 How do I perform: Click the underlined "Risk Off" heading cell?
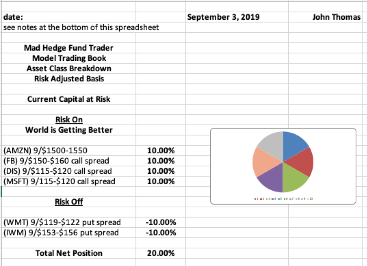pyautogui.click(x=69, y=202)
